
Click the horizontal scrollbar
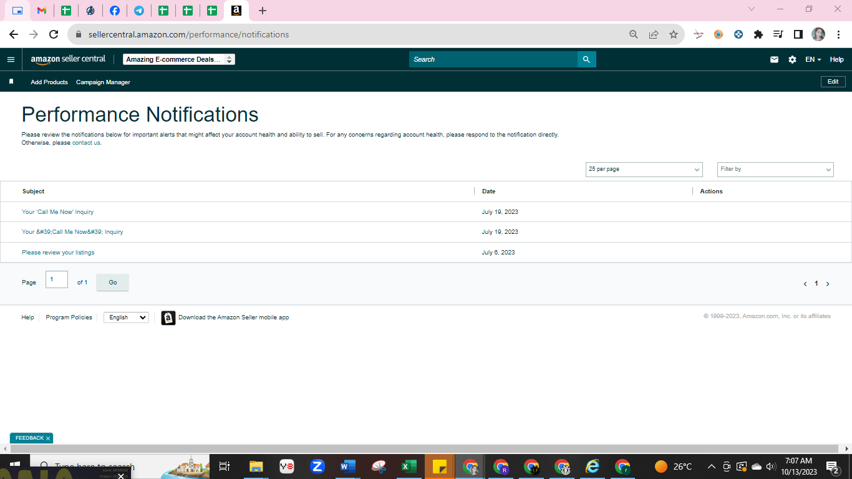[x=424, y=448]
